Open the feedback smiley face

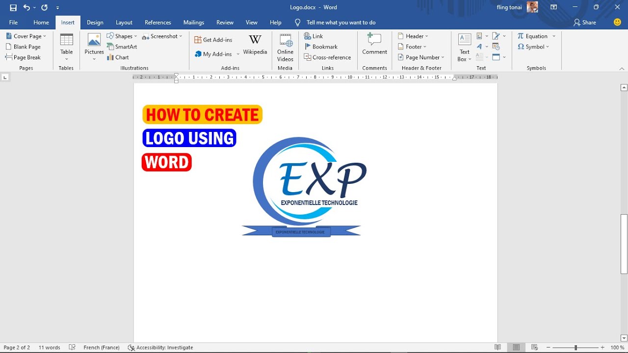click(x=618, y=22)
